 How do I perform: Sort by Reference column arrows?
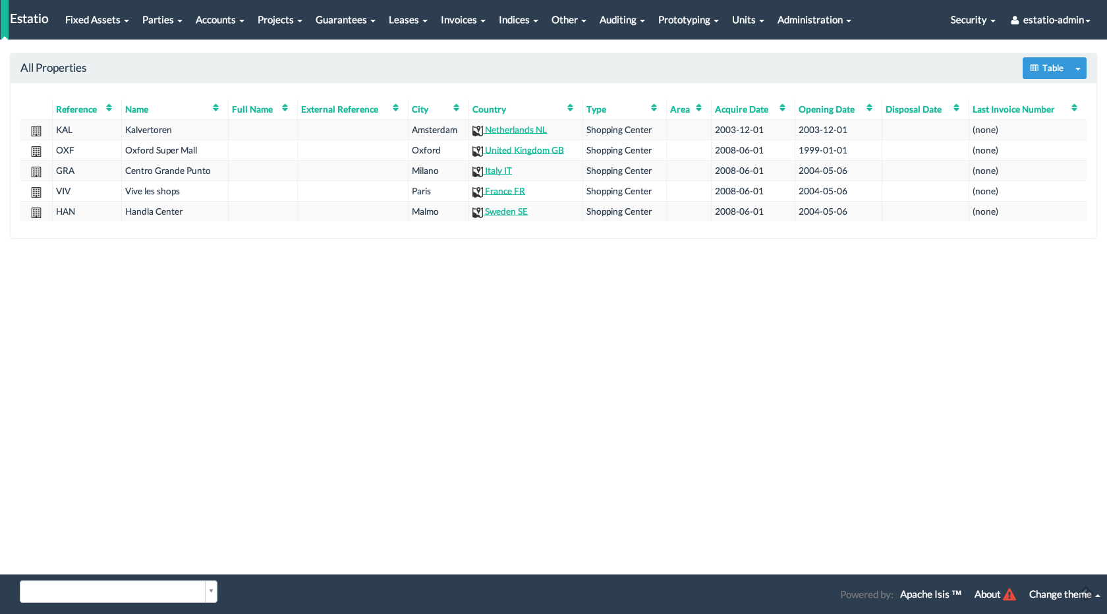(x=109, y=108)
